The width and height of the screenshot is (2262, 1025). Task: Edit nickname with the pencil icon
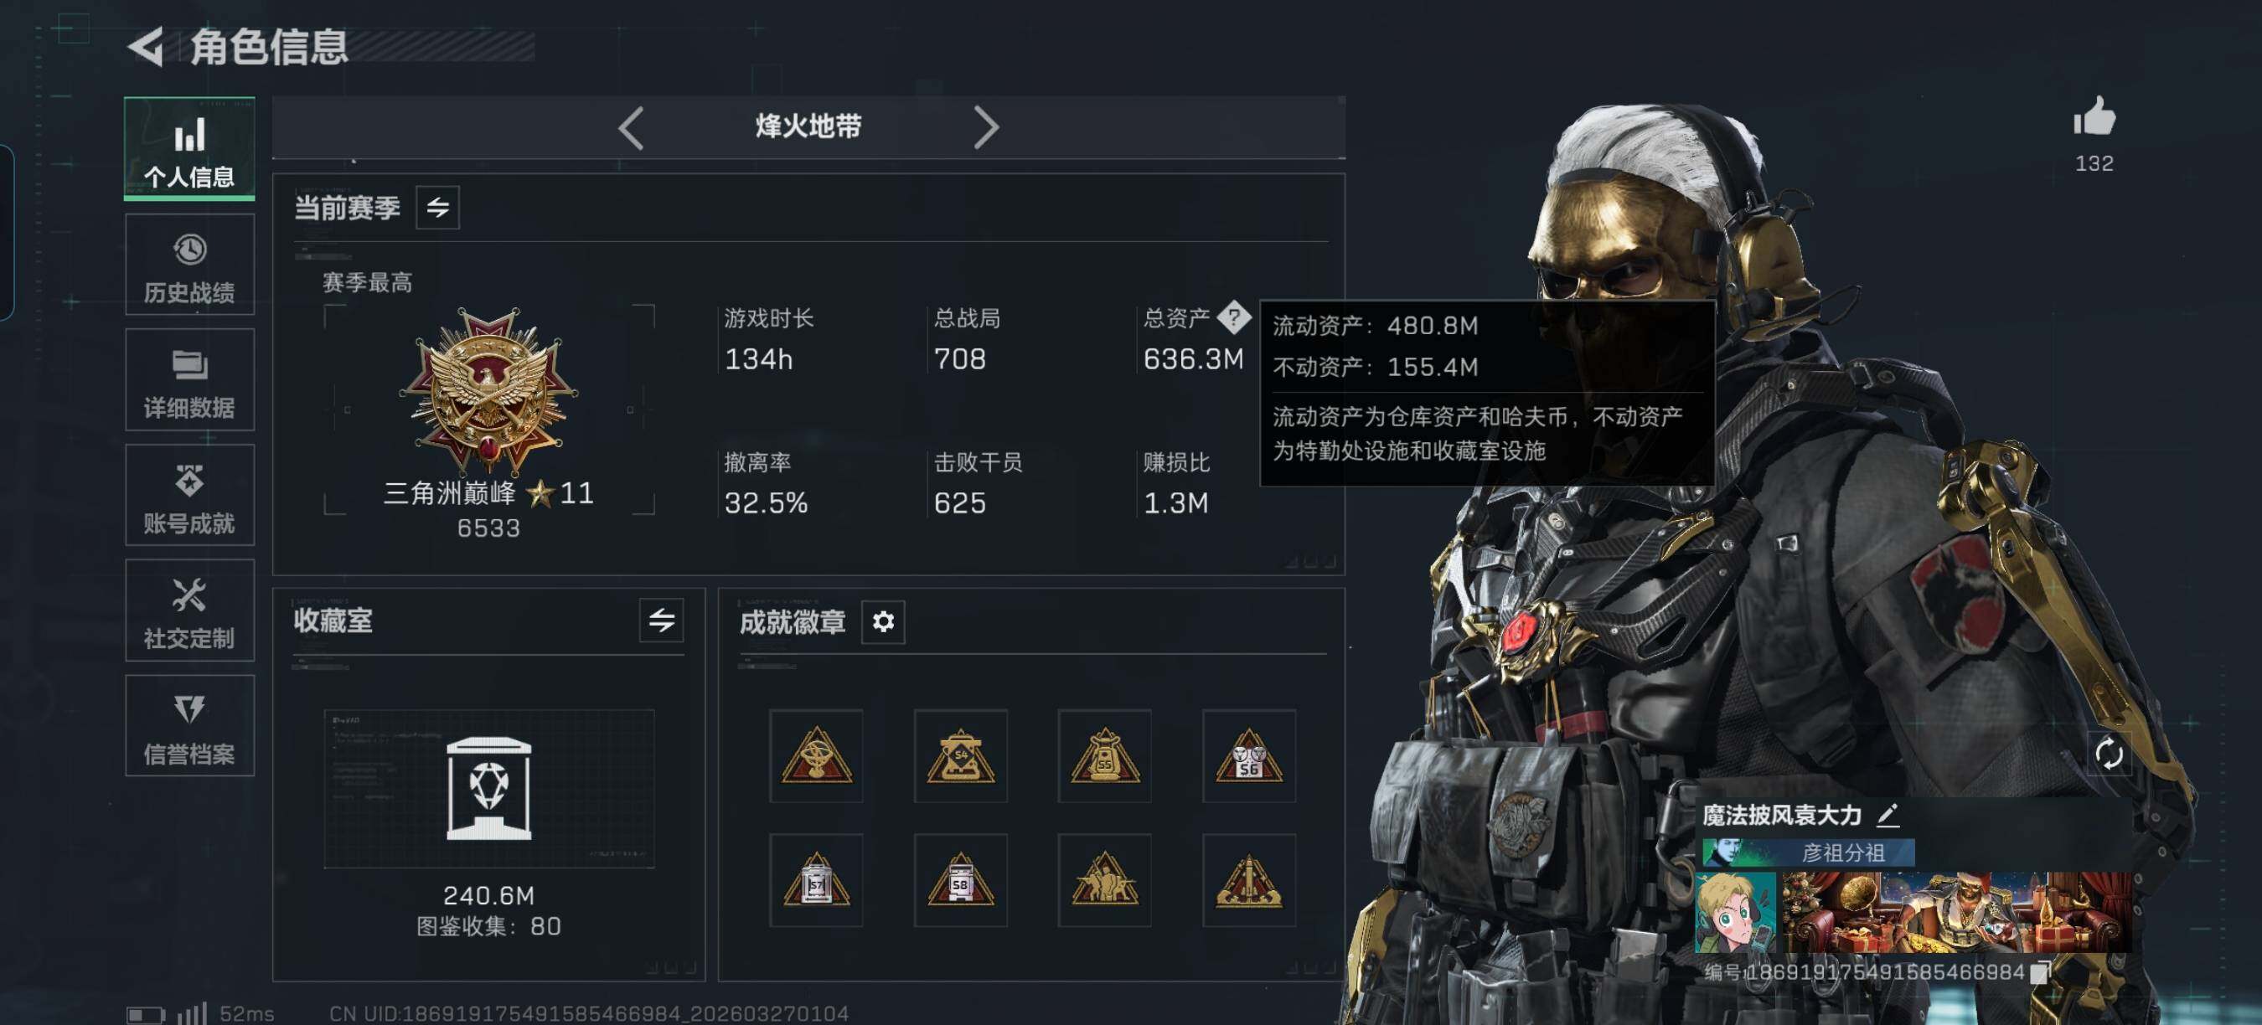[1888, 814]
